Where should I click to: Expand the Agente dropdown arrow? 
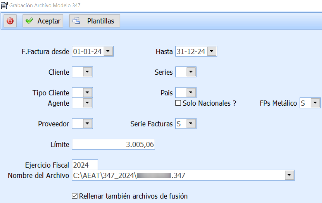click(87, 103)
